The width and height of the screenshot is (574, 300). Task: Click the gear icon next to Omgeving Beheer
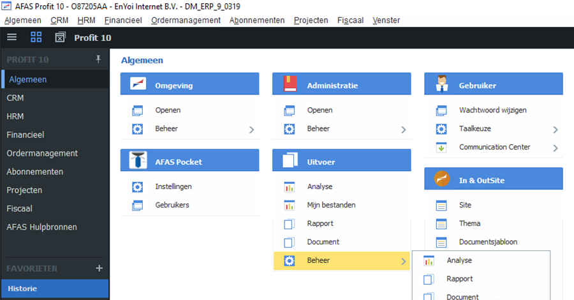[x=137, y=129]
